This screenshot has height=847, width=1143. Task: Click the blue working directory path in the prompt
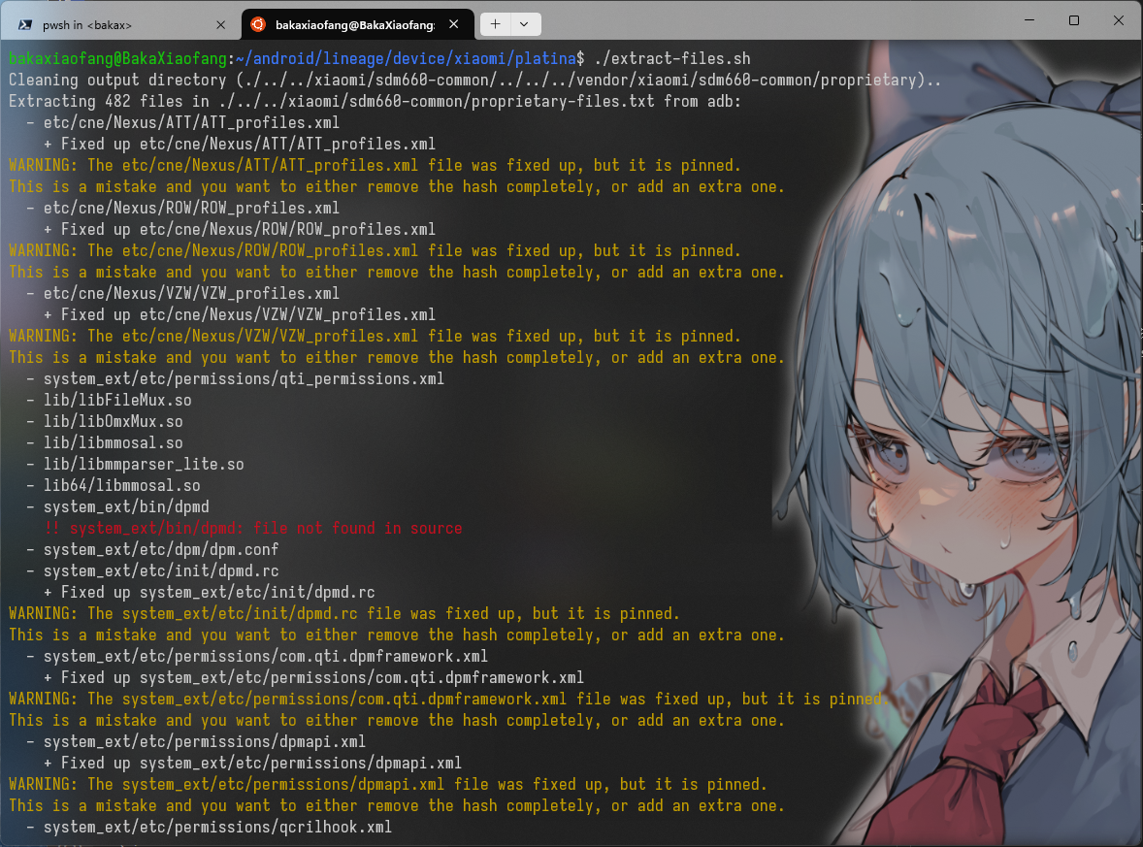point(409,59)
